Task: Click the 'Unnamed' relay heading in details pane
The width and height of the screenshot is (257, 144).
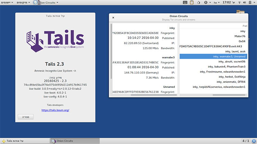Action: coord(169,87)
